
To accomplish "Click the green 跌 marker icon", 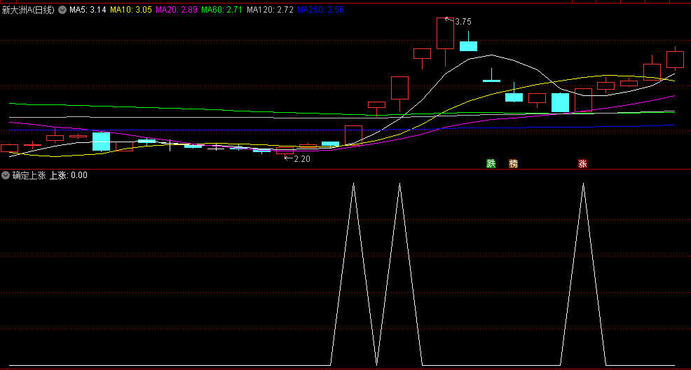I will (491, 164).
